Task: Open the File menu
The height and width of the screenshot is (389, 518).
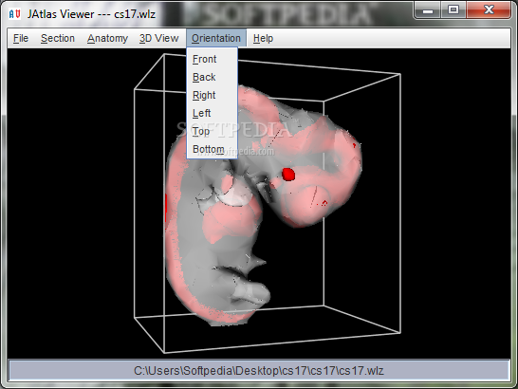Action: click(x=21, y=38)
